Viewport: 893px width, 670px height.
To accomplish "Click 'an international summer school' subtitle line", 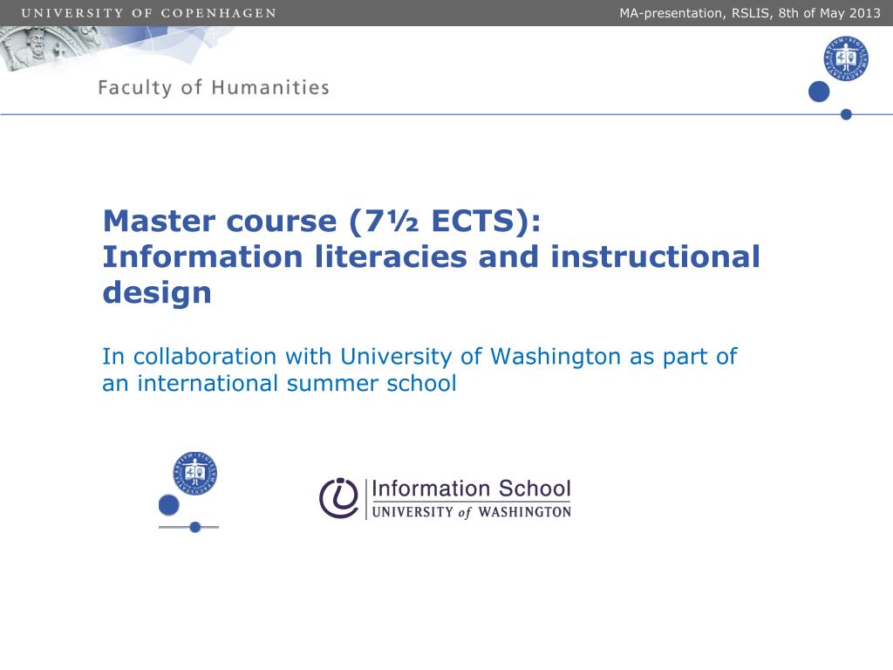I will tap(280, 384).
